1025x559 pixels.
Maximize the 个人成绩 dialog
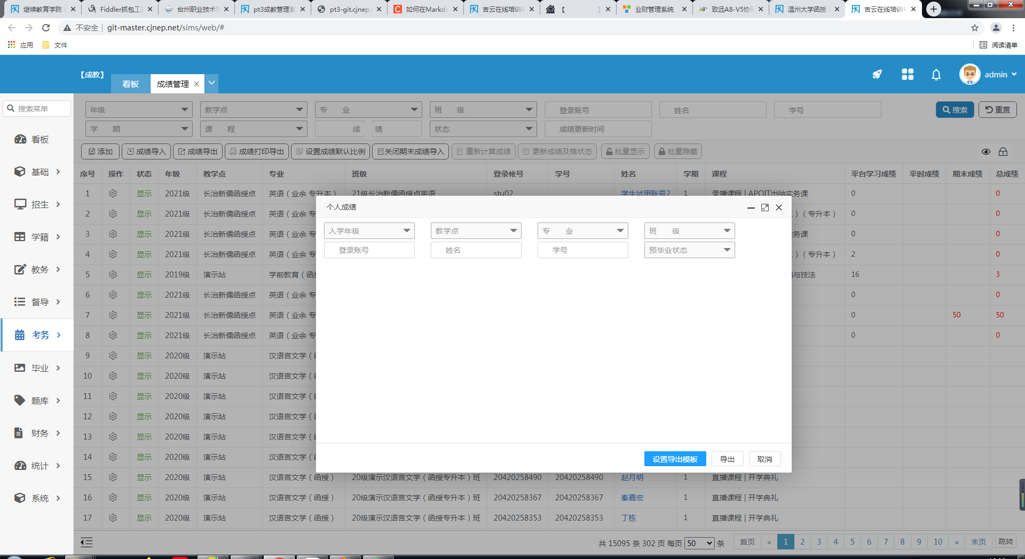pos(764,207)
